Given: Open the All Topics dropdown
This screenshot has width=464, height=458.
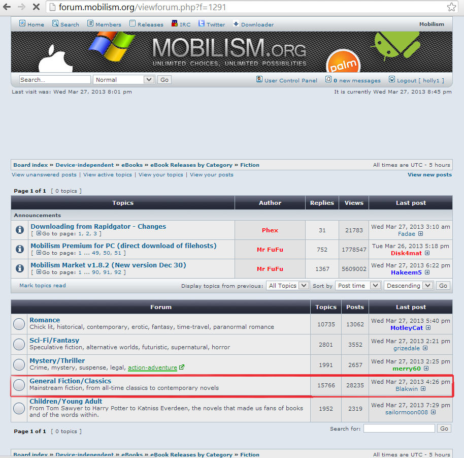Looking at the screenshot, I should coord(288,286).
